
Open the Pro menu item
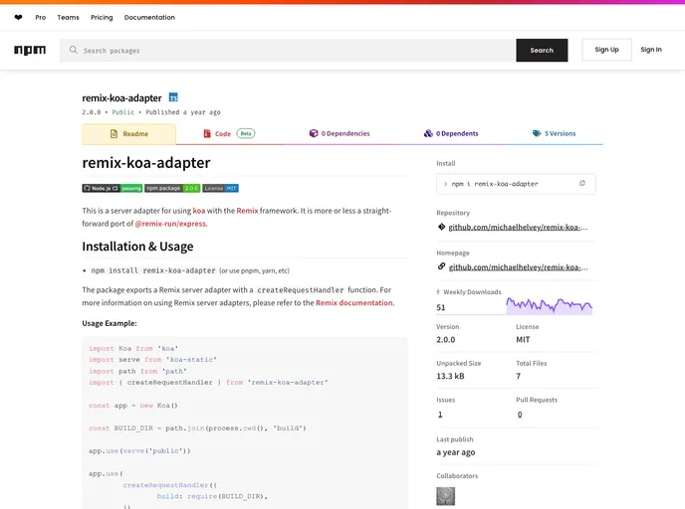pyautogui.click(x=40, y=18)
